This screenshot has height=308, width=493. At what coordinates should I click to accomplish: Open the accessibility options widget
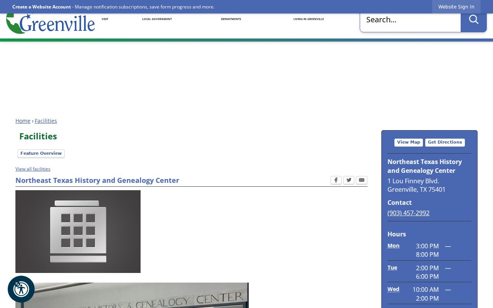(21, 289)
